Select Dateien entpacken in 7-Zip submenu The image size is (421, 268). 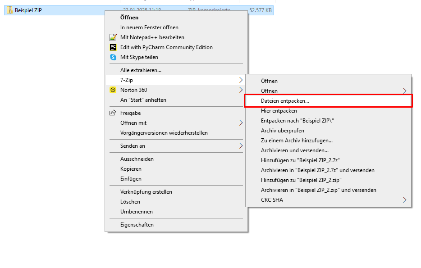pos(285,101)
